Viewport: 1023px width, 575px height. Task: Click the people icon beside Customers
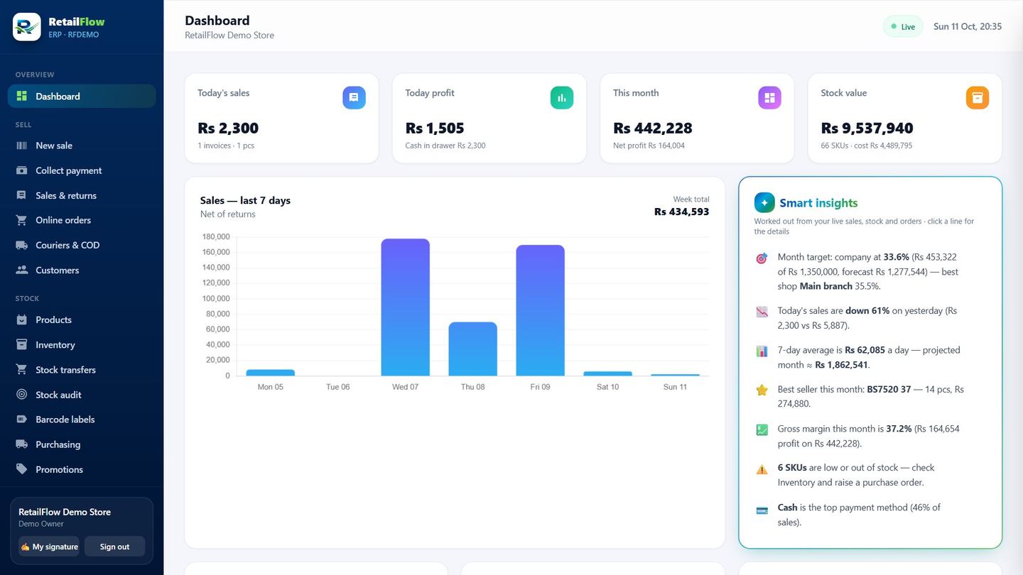tap(22, 270)
